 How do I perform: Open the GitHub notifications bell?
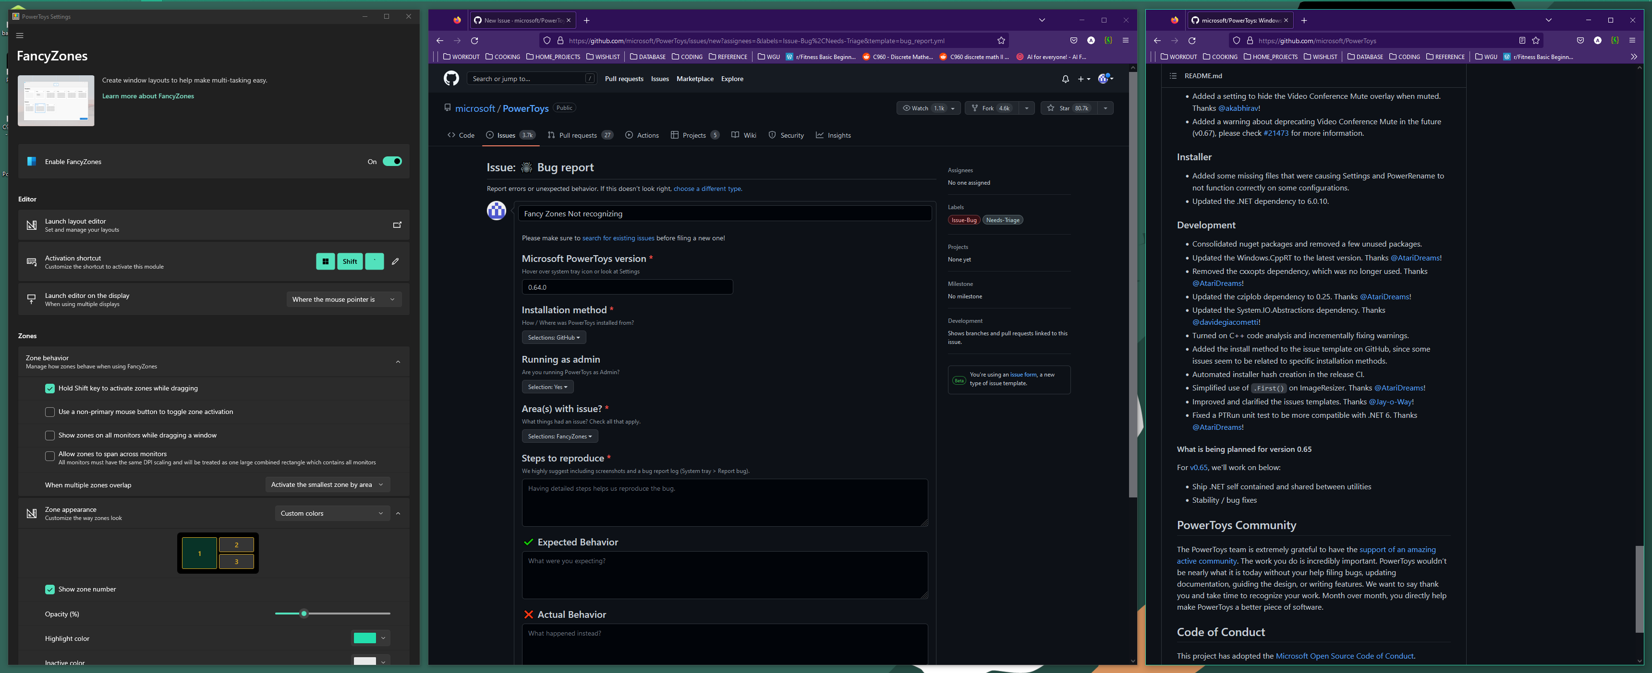(1065, 79)
